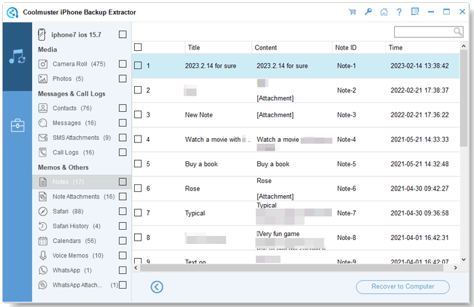Check the iphone7 ios 15.7 device checkbox
Screen dimensions: 474x307
tap(123, 34)
